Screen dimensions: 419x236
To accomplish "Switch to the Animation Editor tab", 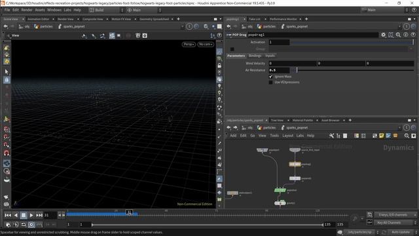I will point(39,19).
